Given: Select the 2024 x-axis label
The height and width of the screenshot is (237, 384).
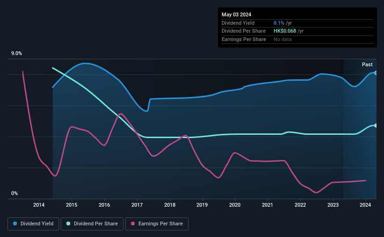Looking at the screenshot, I should pos(365,205).
